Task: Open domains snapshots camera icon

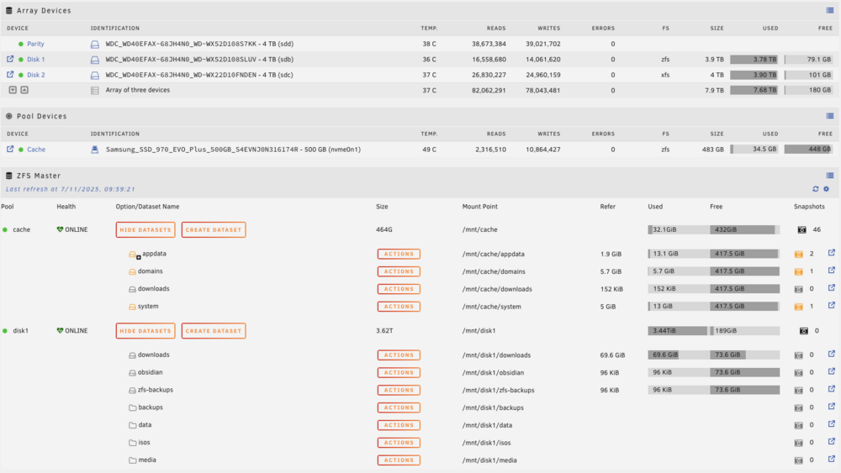Action: click(799, 271)
